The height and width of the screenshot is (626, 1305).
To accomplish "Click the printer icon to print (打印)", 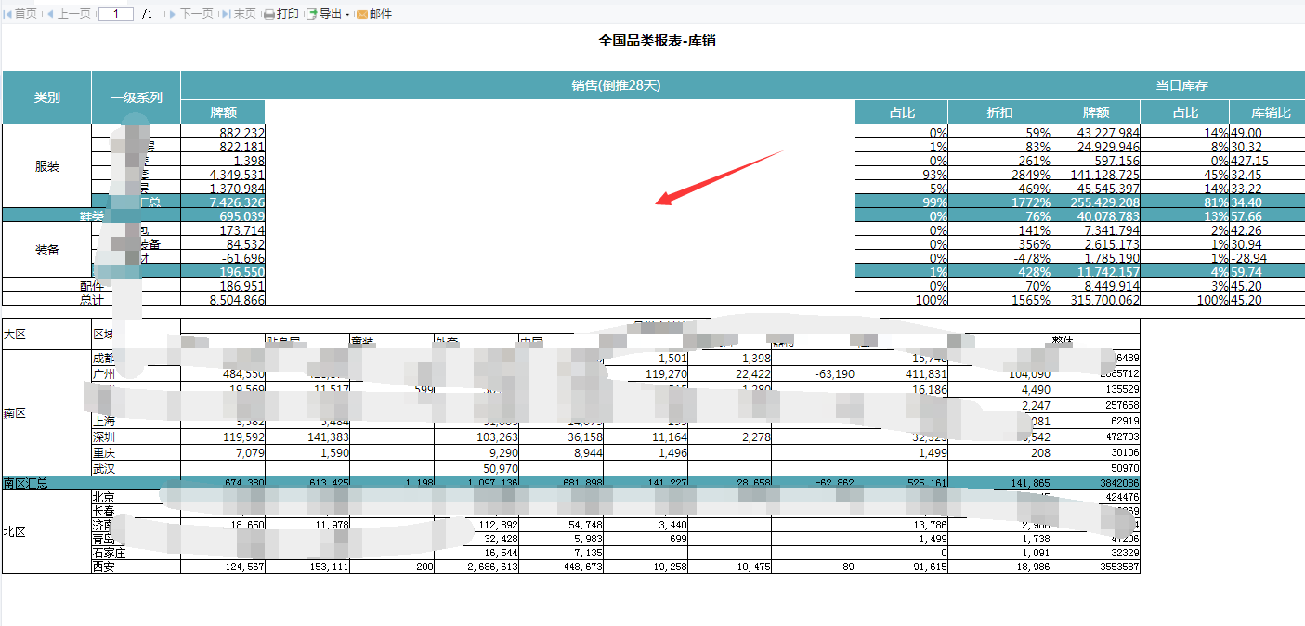I will coord(269,14).
